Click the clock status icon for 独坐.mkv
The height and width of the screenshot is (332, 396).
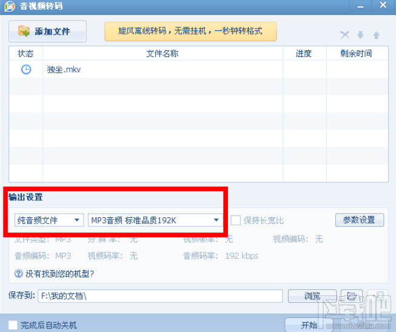26,69
